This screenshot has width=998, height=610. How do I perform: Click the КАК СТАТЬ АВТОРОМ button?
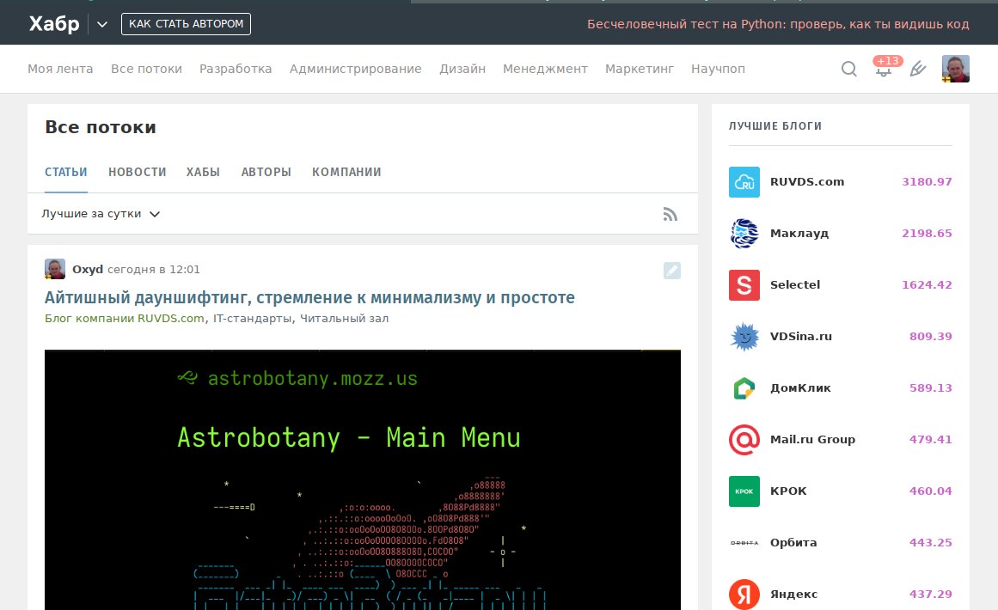pyautogui.click(x=186, y=24)
